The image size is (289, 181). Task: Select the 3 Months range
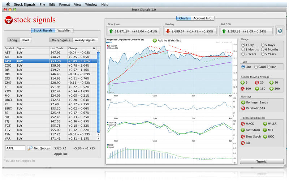[243, 49]
